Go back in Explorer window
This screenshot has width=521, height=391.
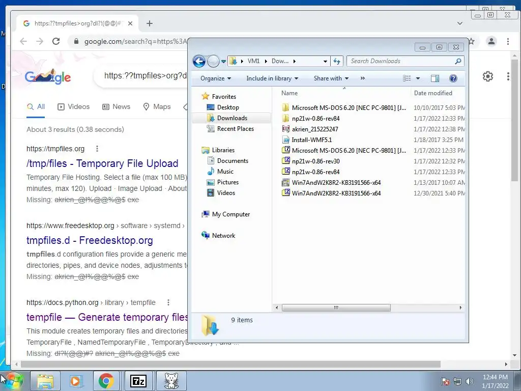[199, 61]
